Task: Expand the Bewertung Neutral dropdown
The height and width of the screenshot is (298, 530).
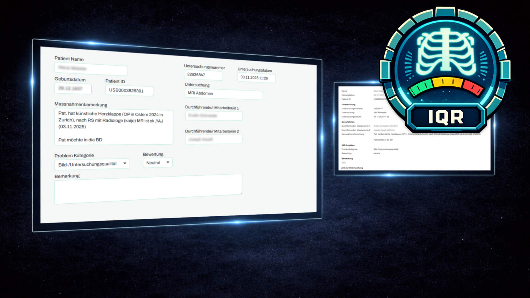Action: point(157,163)
